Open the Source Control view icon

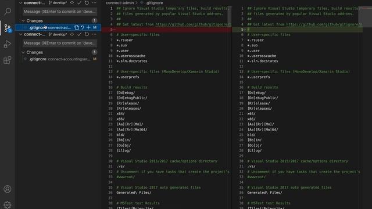click(8, 28)
